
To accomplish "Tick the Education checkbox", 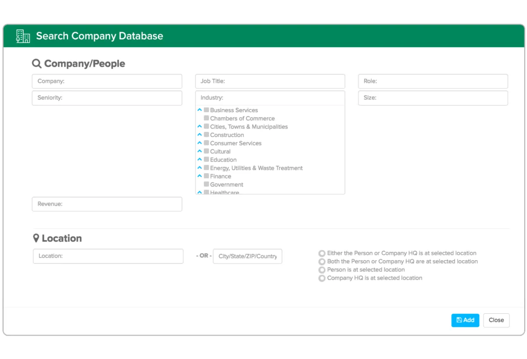I will click(x=206, y=160).
